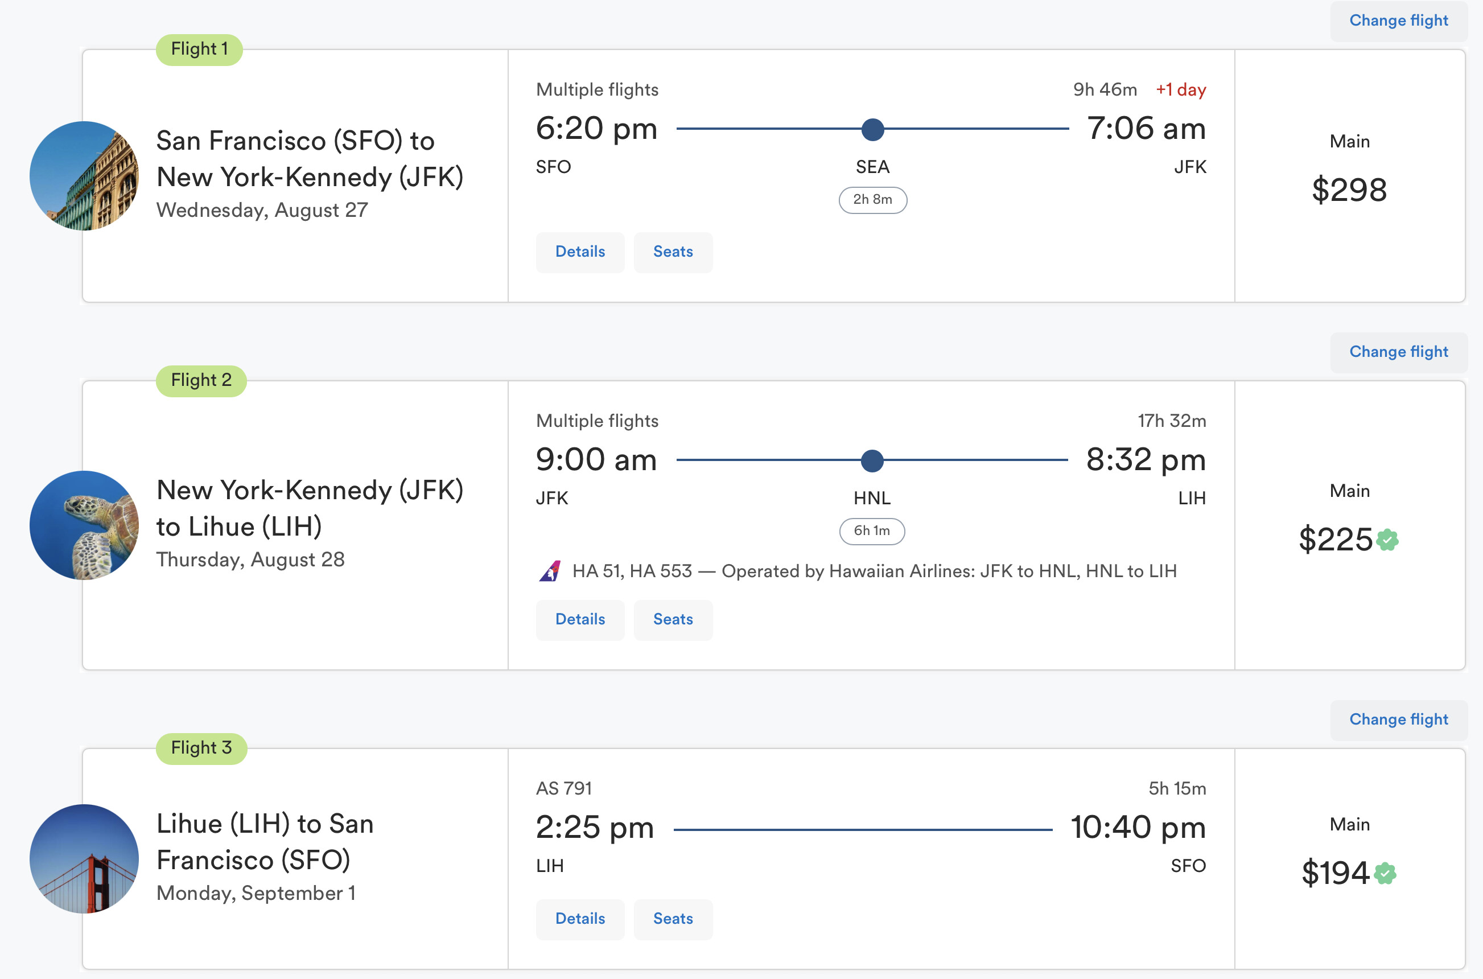Change flight for Flight 2
The height and width of the screenshot is (979, 1483).
click(1398, 352)
